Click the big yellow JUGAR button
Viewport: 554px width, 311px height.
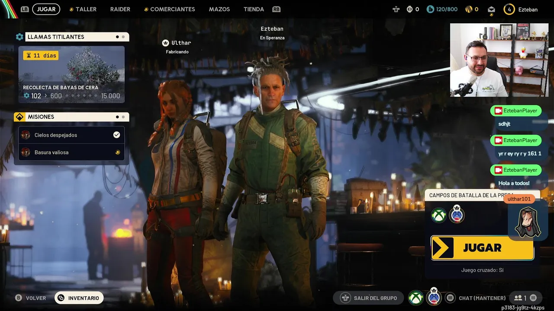[x=482, y=248]
